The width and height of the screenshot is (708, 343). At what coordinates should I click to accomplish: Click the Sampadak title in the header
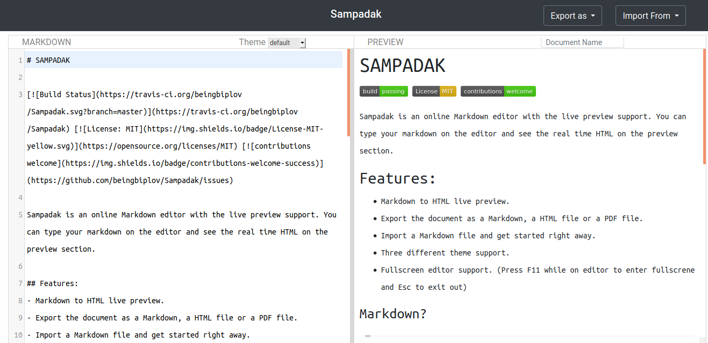(356, 14)
